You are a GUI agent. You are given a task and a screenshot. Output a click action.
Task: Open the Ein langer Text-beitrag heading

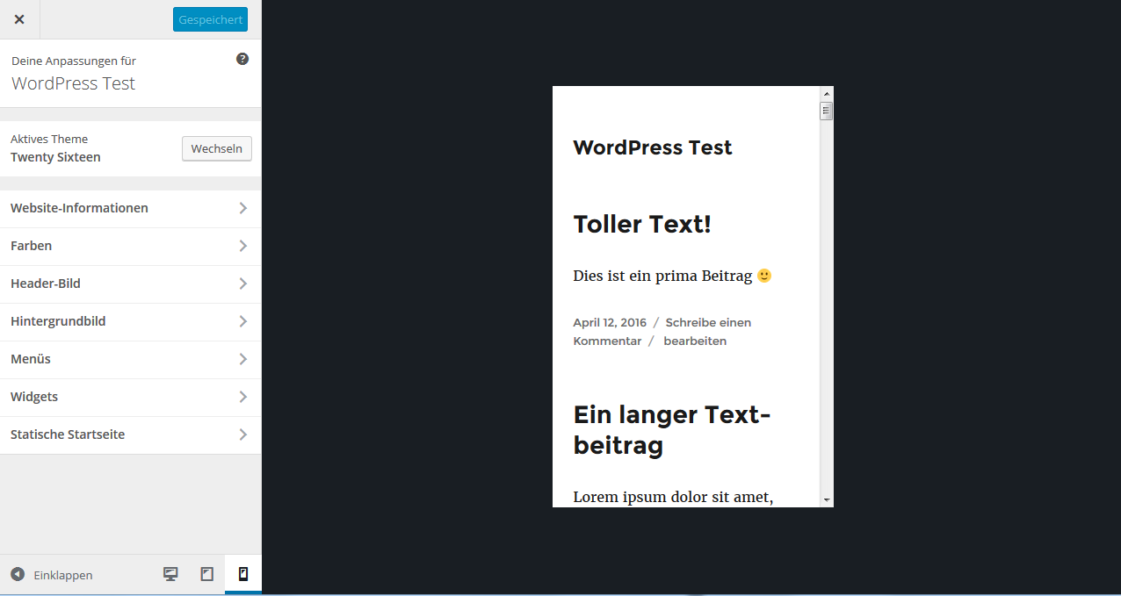672,429
